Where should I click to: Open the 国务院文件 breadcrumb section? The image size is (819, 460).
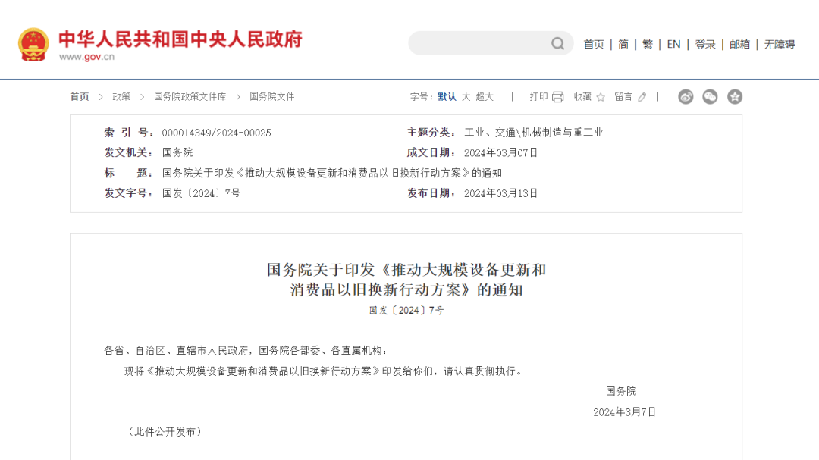[273, 97]
